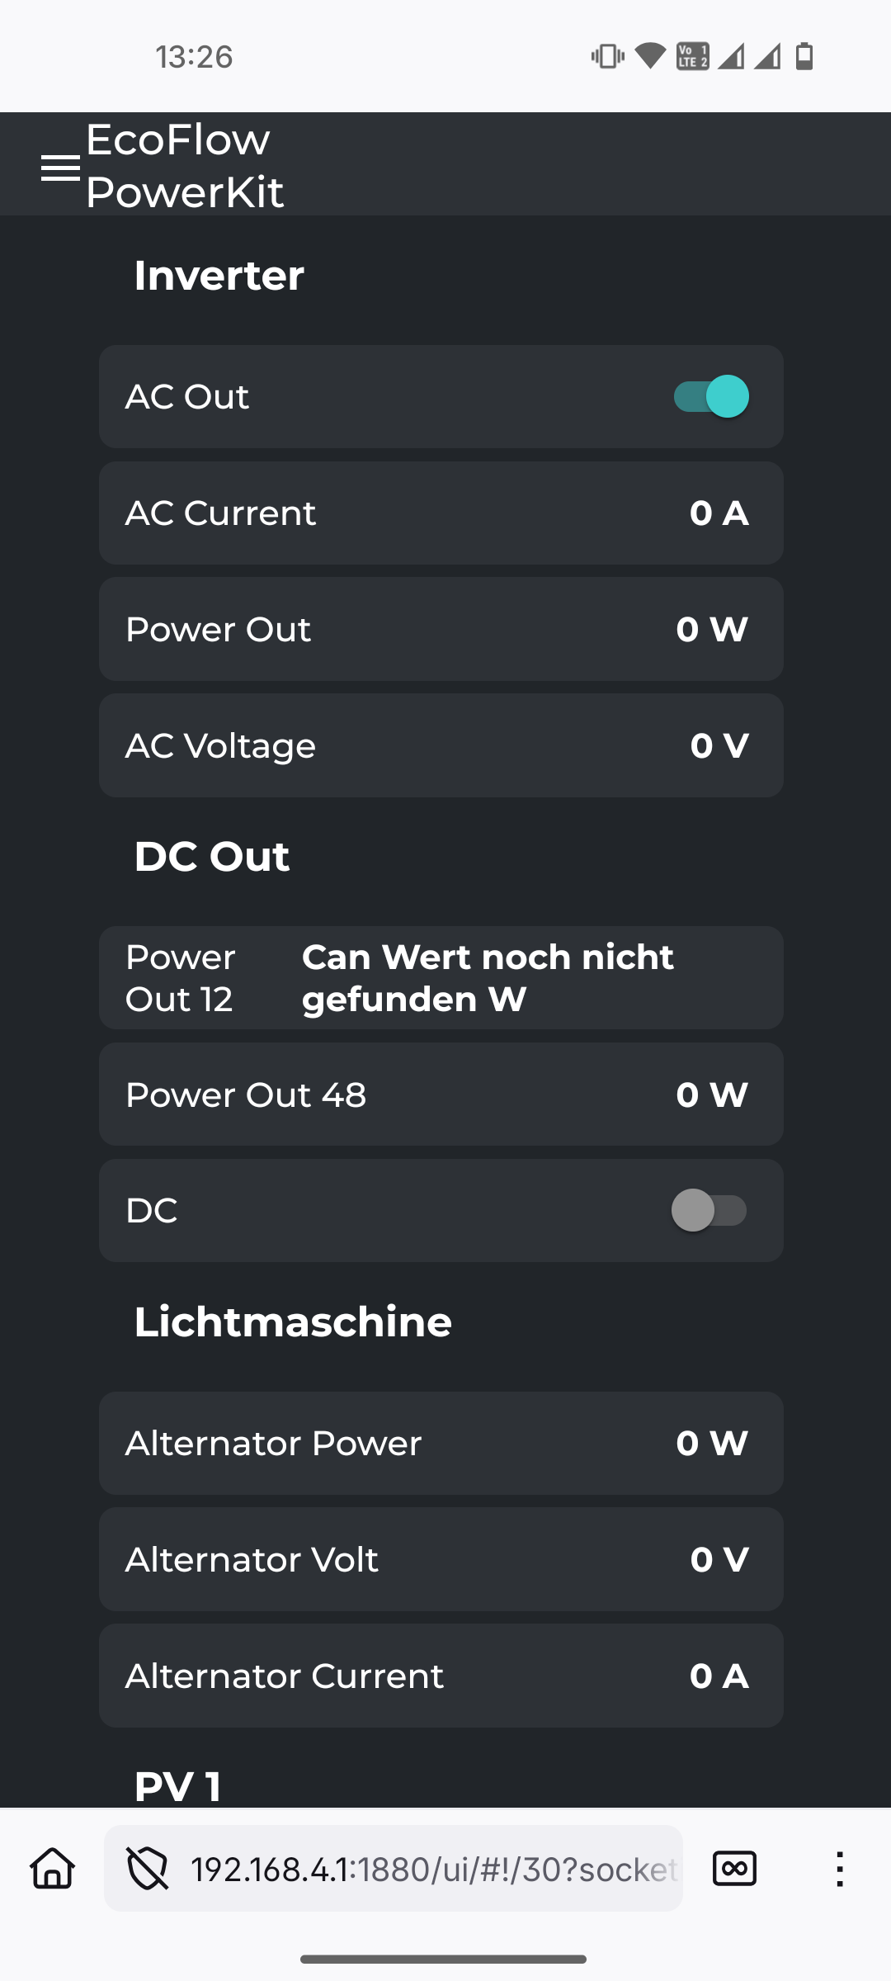This screenshot has width=891, height=1981.
Task: Tap the Power Out 48 row
Action: (x=441, y=1095)
